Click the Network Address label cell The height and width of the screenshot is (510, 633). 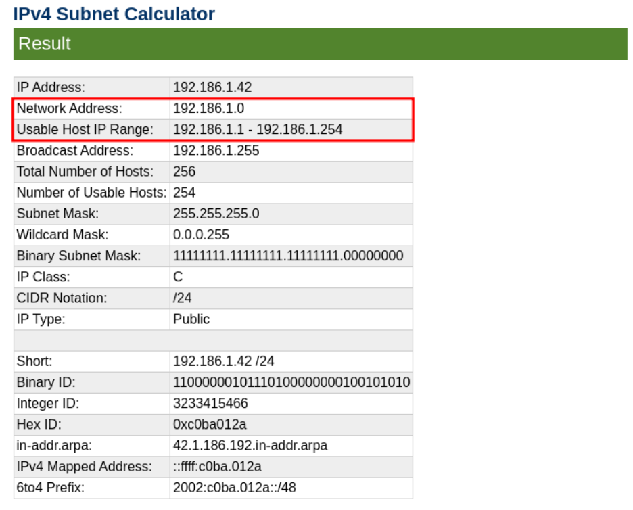coord(69,108)
